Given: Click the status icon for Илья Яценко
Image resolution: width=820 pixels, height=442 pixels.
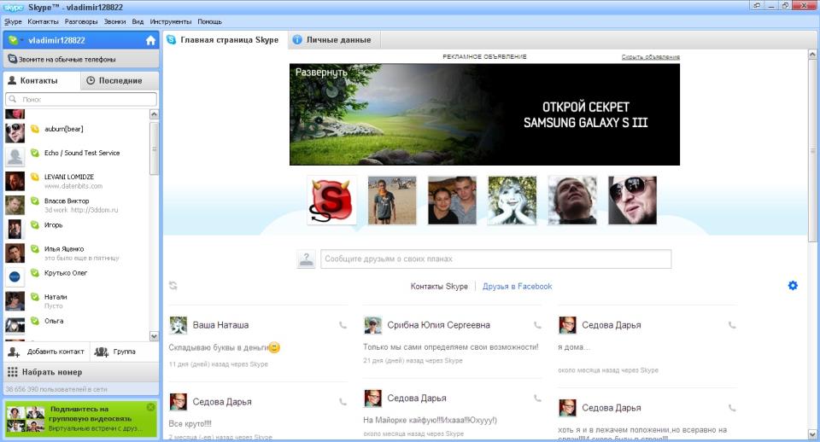Looking at the screenshot, I should pos(34,249).
